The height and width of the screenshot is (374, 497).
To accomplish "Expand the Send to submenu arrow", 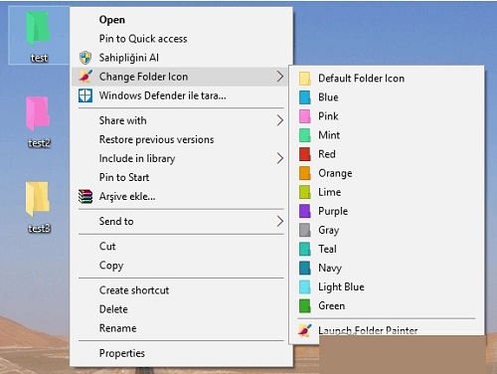I will pyautogui.click(x=280, y=221).
